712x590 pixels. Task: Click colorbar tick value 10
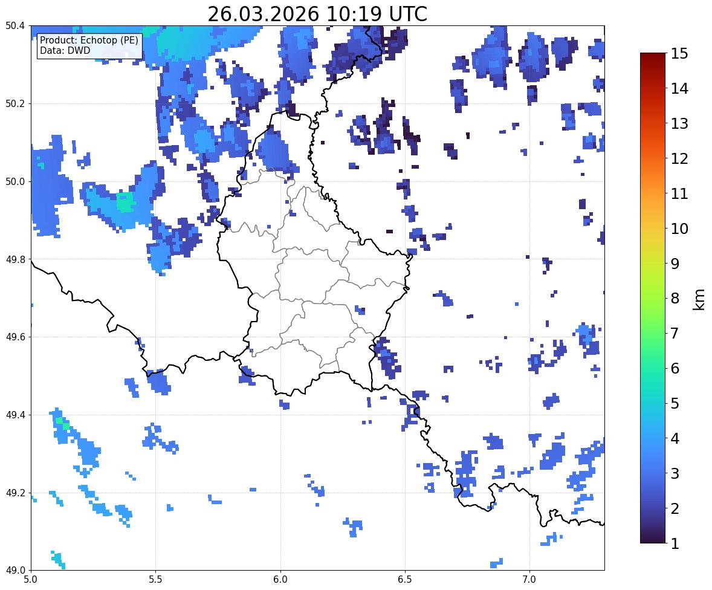679,229
